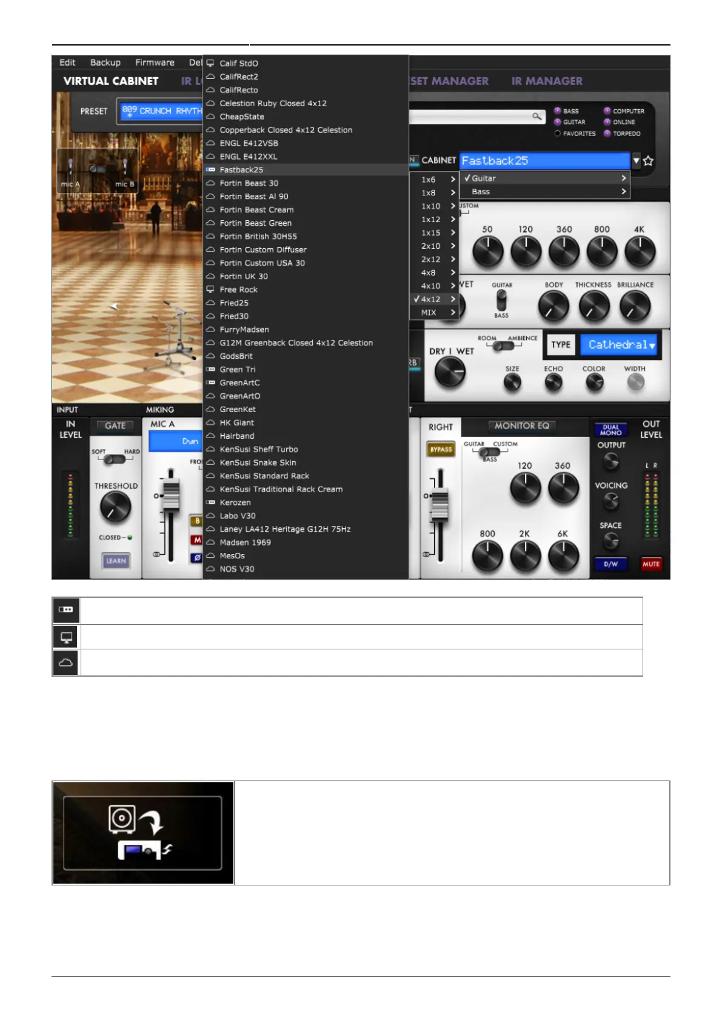Expand the Guitar submenu
Viewport: 722px width, 1022px height.
click(x=545, y=178)
